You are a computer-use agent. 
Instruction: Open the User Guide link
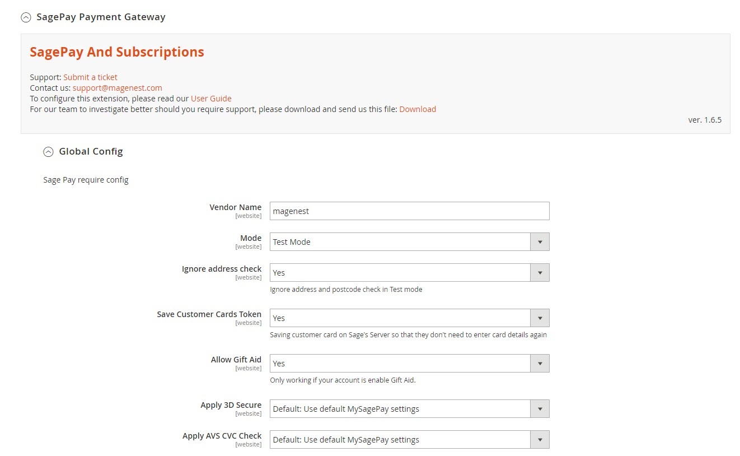pos(211,99)
